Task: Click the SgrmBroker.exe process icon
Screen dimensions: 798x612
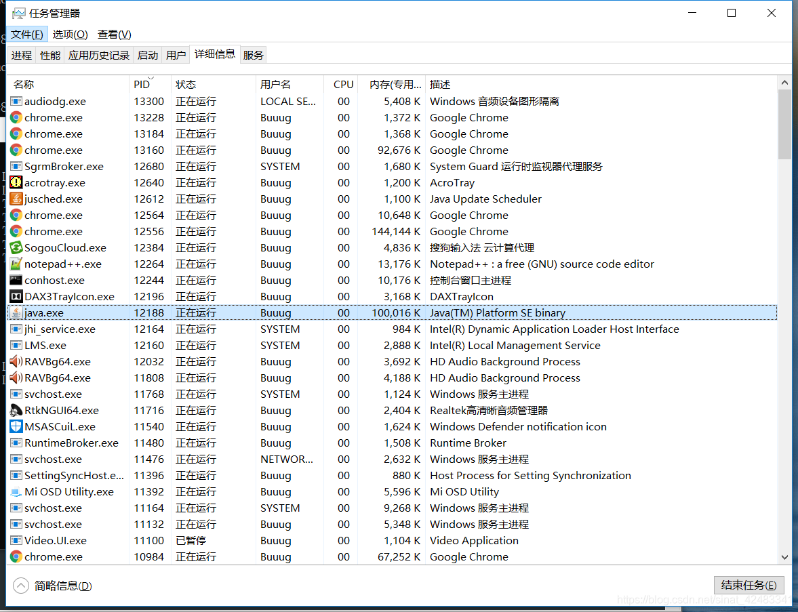Action: click(x=16, y=166)
